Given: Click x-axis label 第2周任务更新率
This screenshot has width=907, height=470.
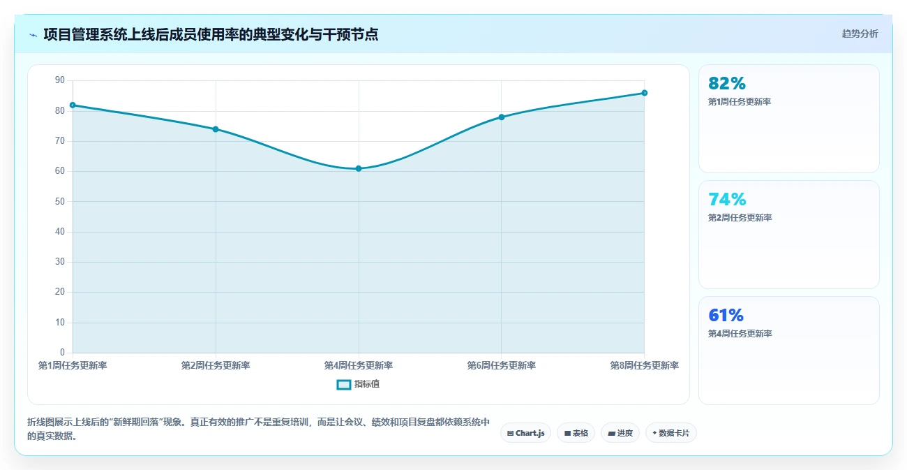Looking at the screenshot, I should 216,365.
